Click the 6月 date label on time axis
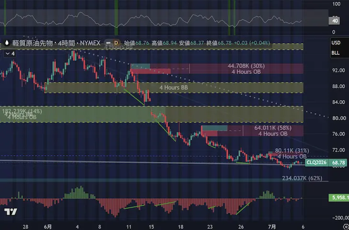349x230 pixels. [x=48, y=227]
